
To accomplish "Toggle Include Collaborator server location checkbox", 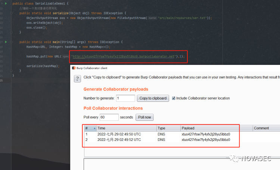I will click(174, 98).
